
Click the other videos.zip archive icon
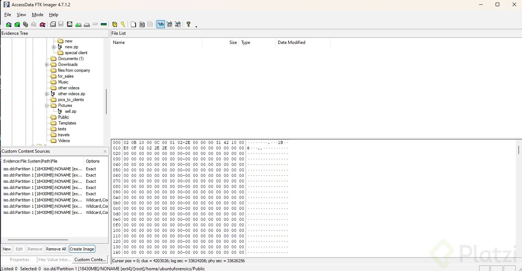point(54,94)
